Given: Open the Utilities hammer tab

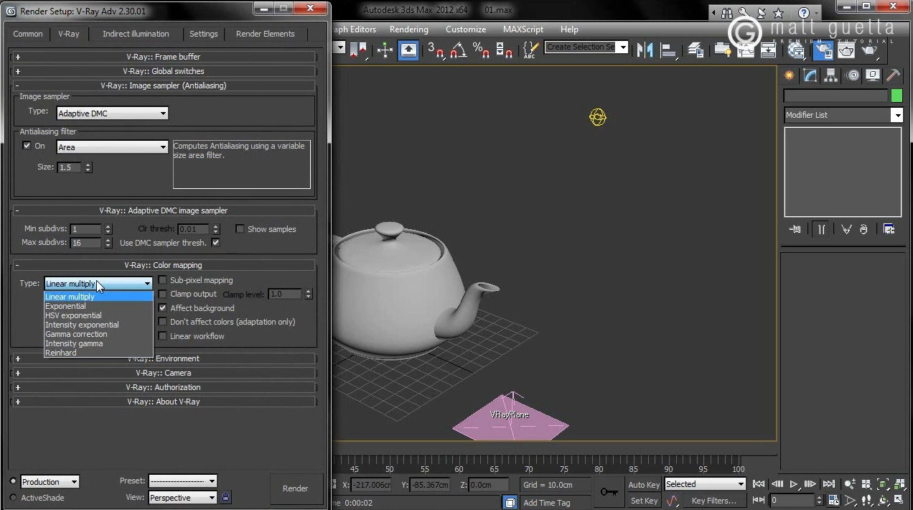Looking at the screenshot, I should [x=894, y=75].
